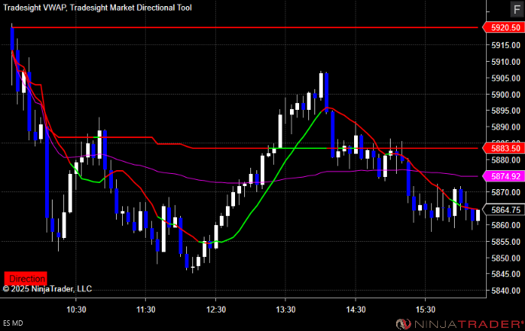The width and height of the screenshot is (525, 331).
Task: Click the 5840.00 price axis label
Action: [x=506, y=291]
